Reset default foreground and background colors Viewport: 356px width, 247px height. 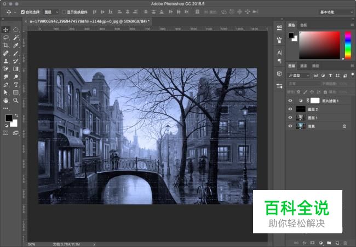[7, 125]
